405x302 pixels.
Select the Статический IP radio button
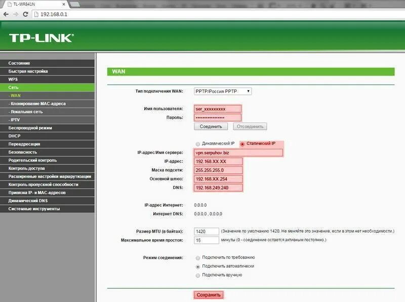click(242, 144)
